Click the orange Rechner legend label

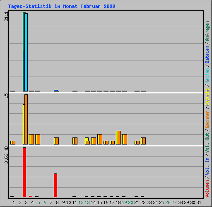click(207, 119)
